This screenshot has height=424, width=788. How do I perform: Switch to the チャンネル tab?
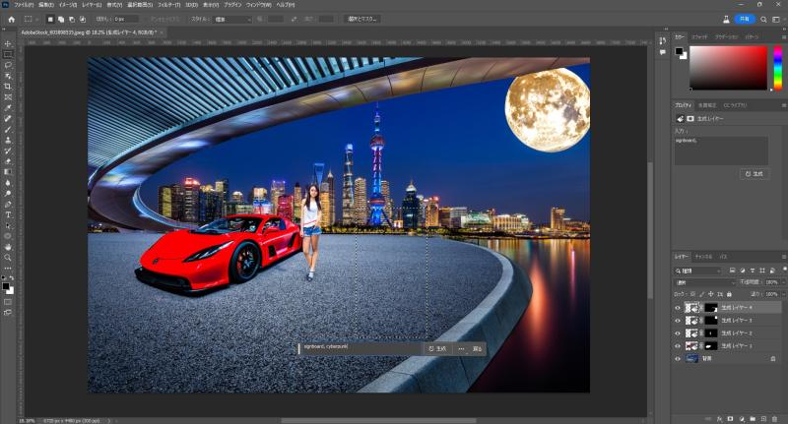(703, 256)
